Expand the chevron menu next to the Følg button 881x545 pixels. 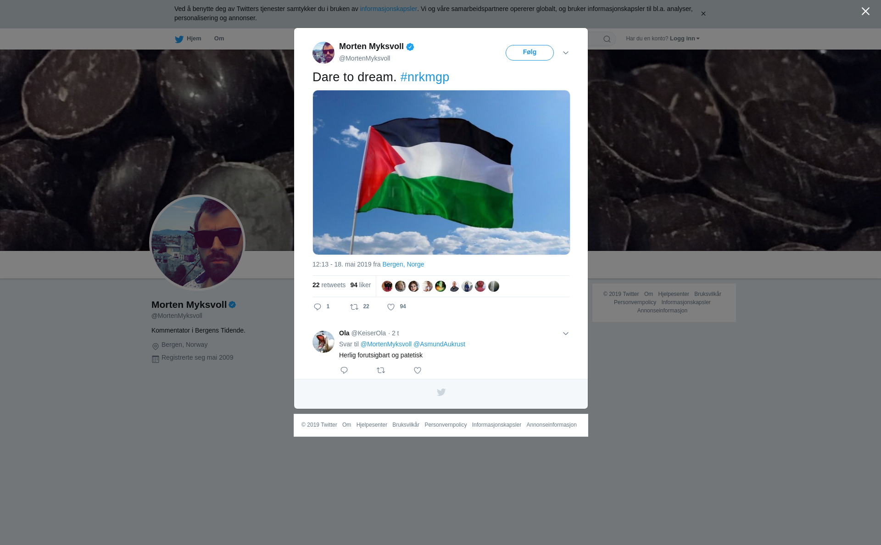(x=566, y=53)
